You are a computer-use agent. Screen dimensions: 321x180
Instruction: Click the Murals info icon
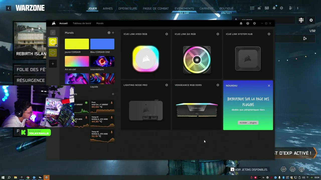point(109,33)
